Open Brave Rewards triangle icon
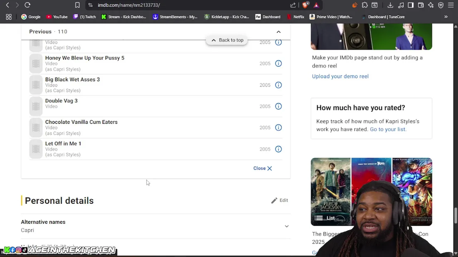Viewport: 458px width, 257px height. [x=316, y=5]
